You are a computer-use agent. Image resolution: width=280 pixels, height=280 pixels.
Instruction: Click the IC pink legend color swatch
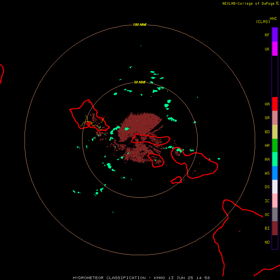click(275, 201)
